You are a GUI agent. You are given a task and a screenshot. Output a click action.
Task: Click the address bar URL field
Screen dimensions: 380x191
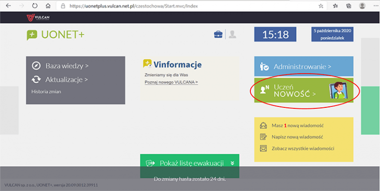tap(191, 6)
